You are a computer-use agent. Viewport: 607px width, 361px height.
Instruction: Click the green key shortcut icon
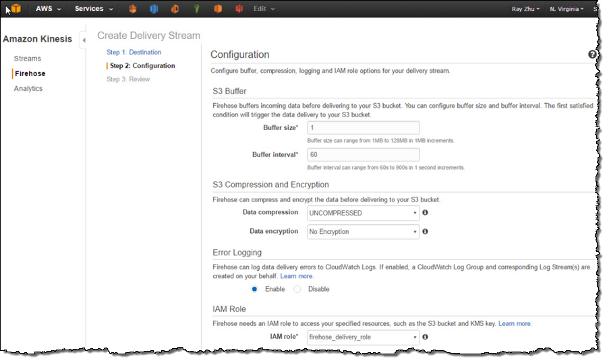click(x=196, y=9)
